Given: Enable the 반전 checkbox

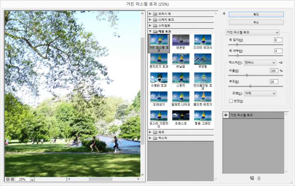Looking at the screenshot, I should pos(231,101).
